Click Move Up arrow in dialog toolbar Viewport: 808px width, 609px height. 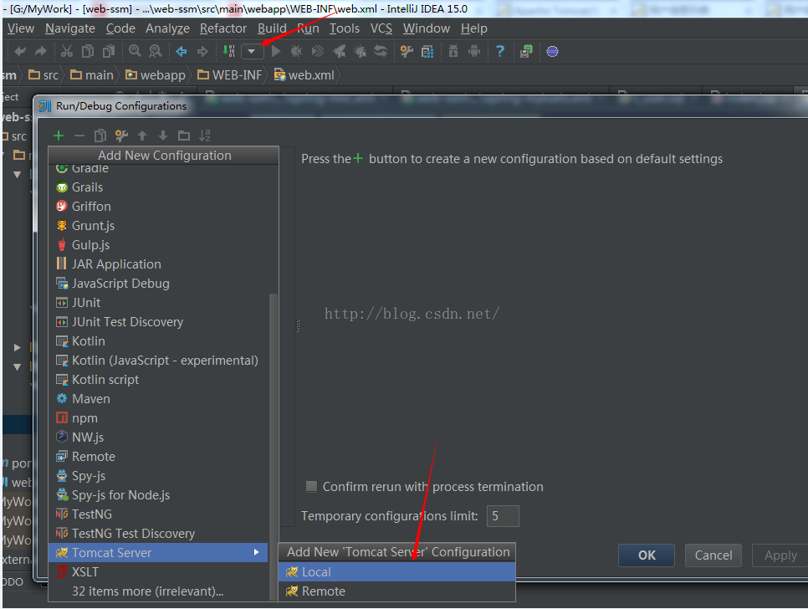coord(142,136)
